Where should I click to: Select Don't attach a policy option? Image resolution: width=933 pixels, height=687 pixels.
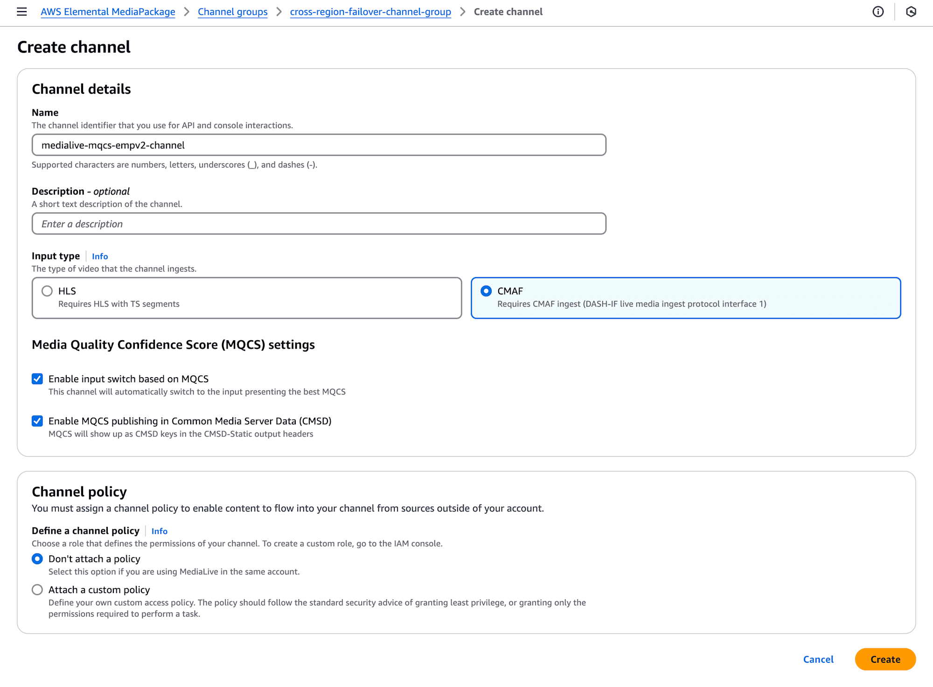point(37,559)
